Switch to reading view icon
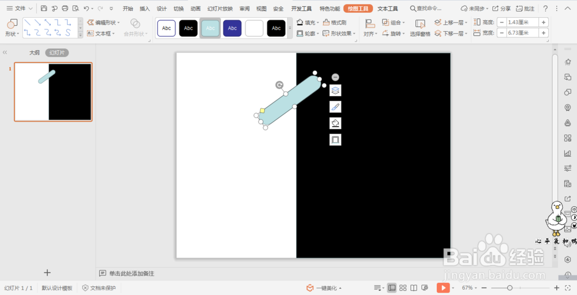This screenshot has height=295, width=577. (x=414, y=288)
